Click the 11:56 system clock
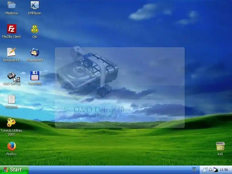The width and height of the screenshot is (232, 174). pyautogui.click(x=224, y=170)
